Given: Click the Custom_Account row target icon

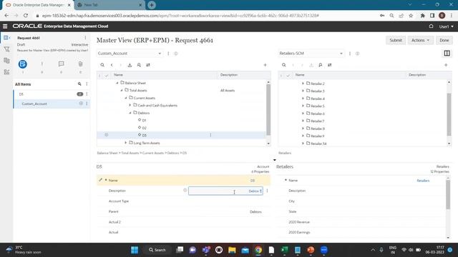Looking at the screenshot, I should (81, 104).
